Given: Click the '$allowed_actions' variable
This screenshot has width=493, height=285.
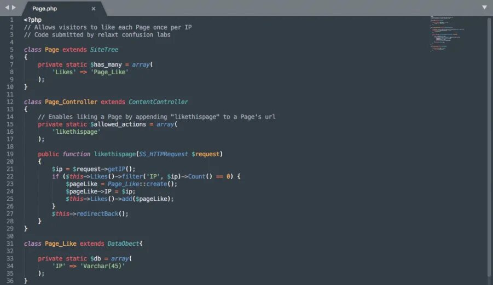Looking at the screenshot, I should 118,124.
